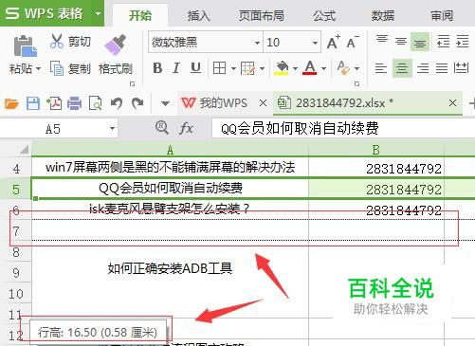Increase indent icon
Image resolution: width=475 pixels, height=346 pixels.
[463, 42]
